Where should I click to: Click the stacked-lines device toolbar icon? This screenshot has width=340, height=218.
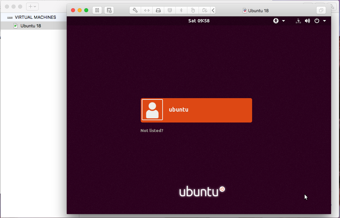170,10
